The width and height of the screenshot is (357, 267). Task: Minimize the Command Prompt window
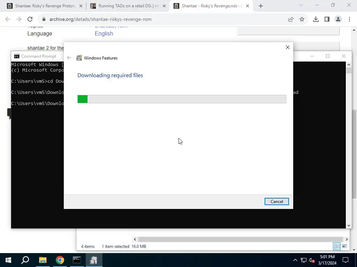[x=312, y=56]
